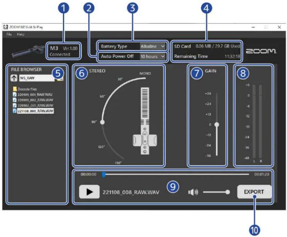Click the 00:00:00 elapsed time label

pyautogui.click(x=89, y=174)
